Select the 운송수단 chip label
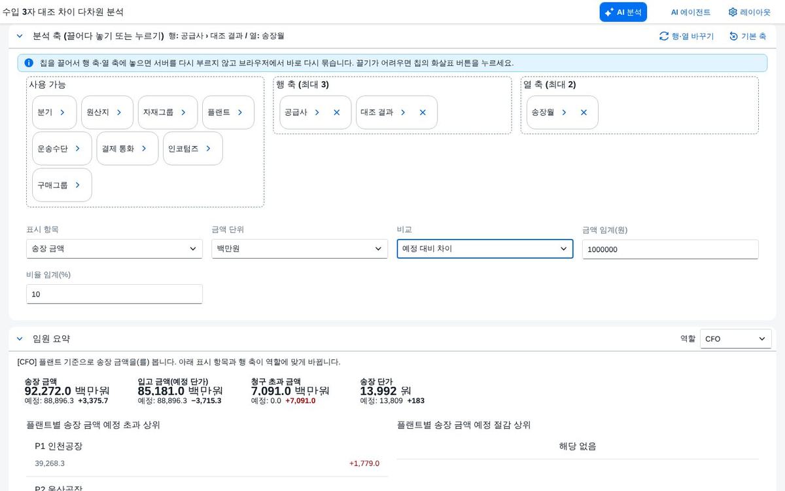Screen dimensions: 785x491 [53, 149]
